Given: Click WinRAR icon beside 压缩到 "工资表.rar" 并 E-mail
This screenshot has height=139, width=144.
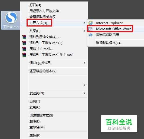Looking at the screenshot, I should click(x=24, y=55).
